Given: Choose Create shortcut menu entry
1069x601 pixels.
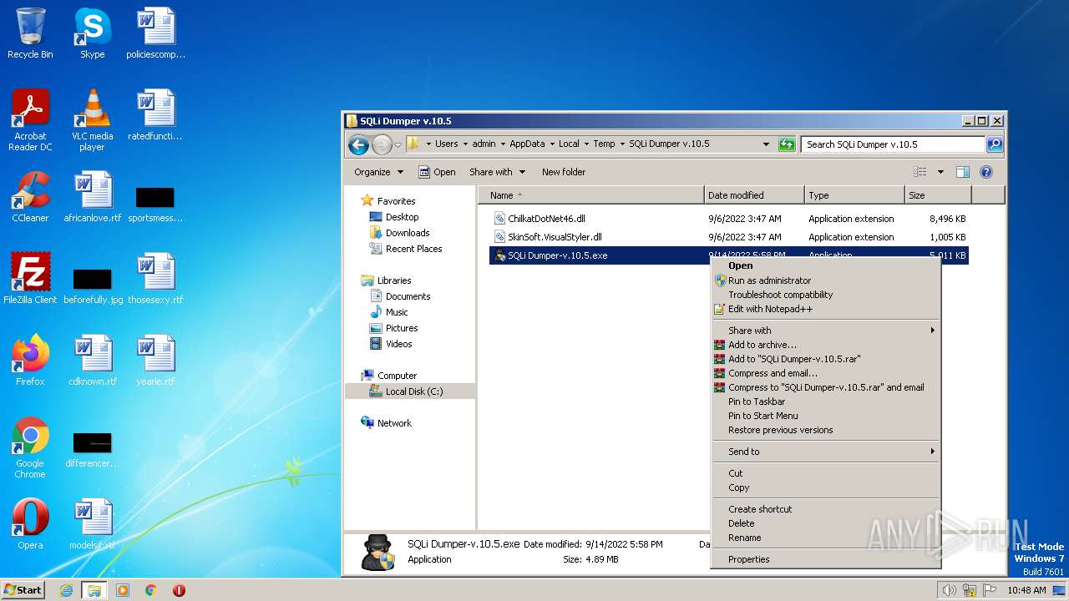Looking at the screenshot, I should click(825, 509).
